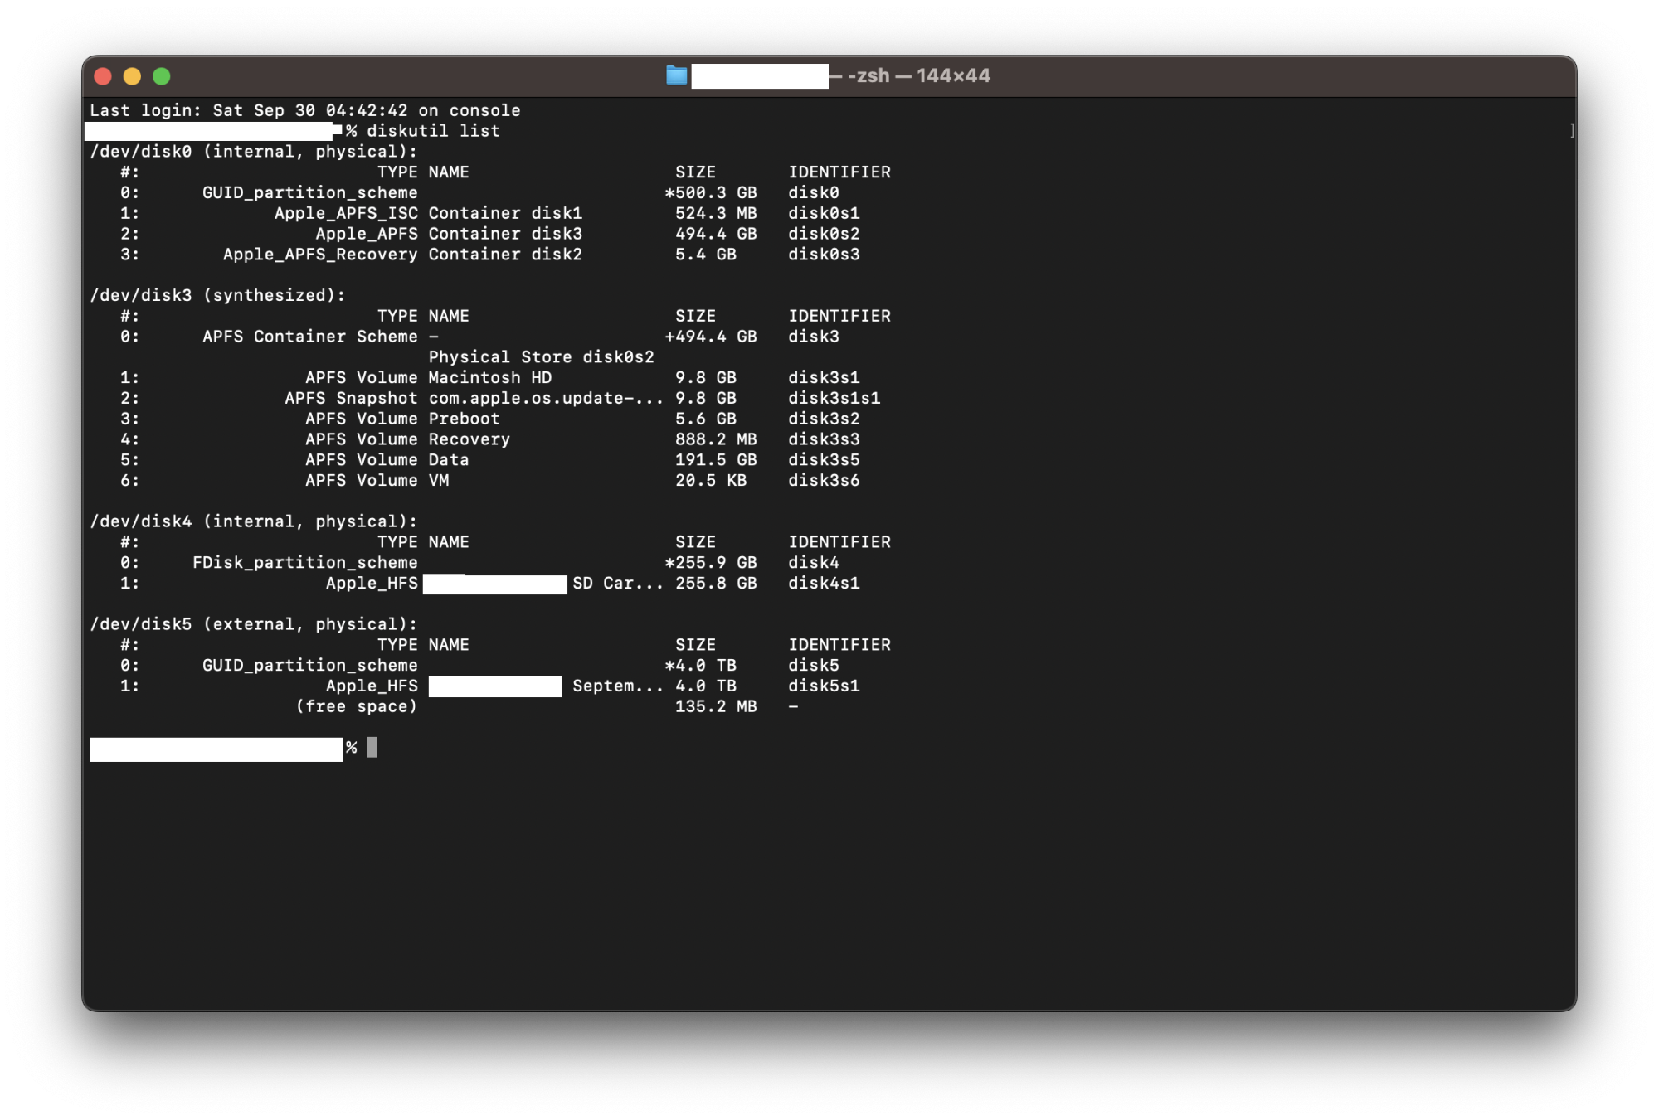Click the '/dev/disk5 (external, physical):' header
Image resolution: width=1659 pixels, height=1120 pixels.
254,624
